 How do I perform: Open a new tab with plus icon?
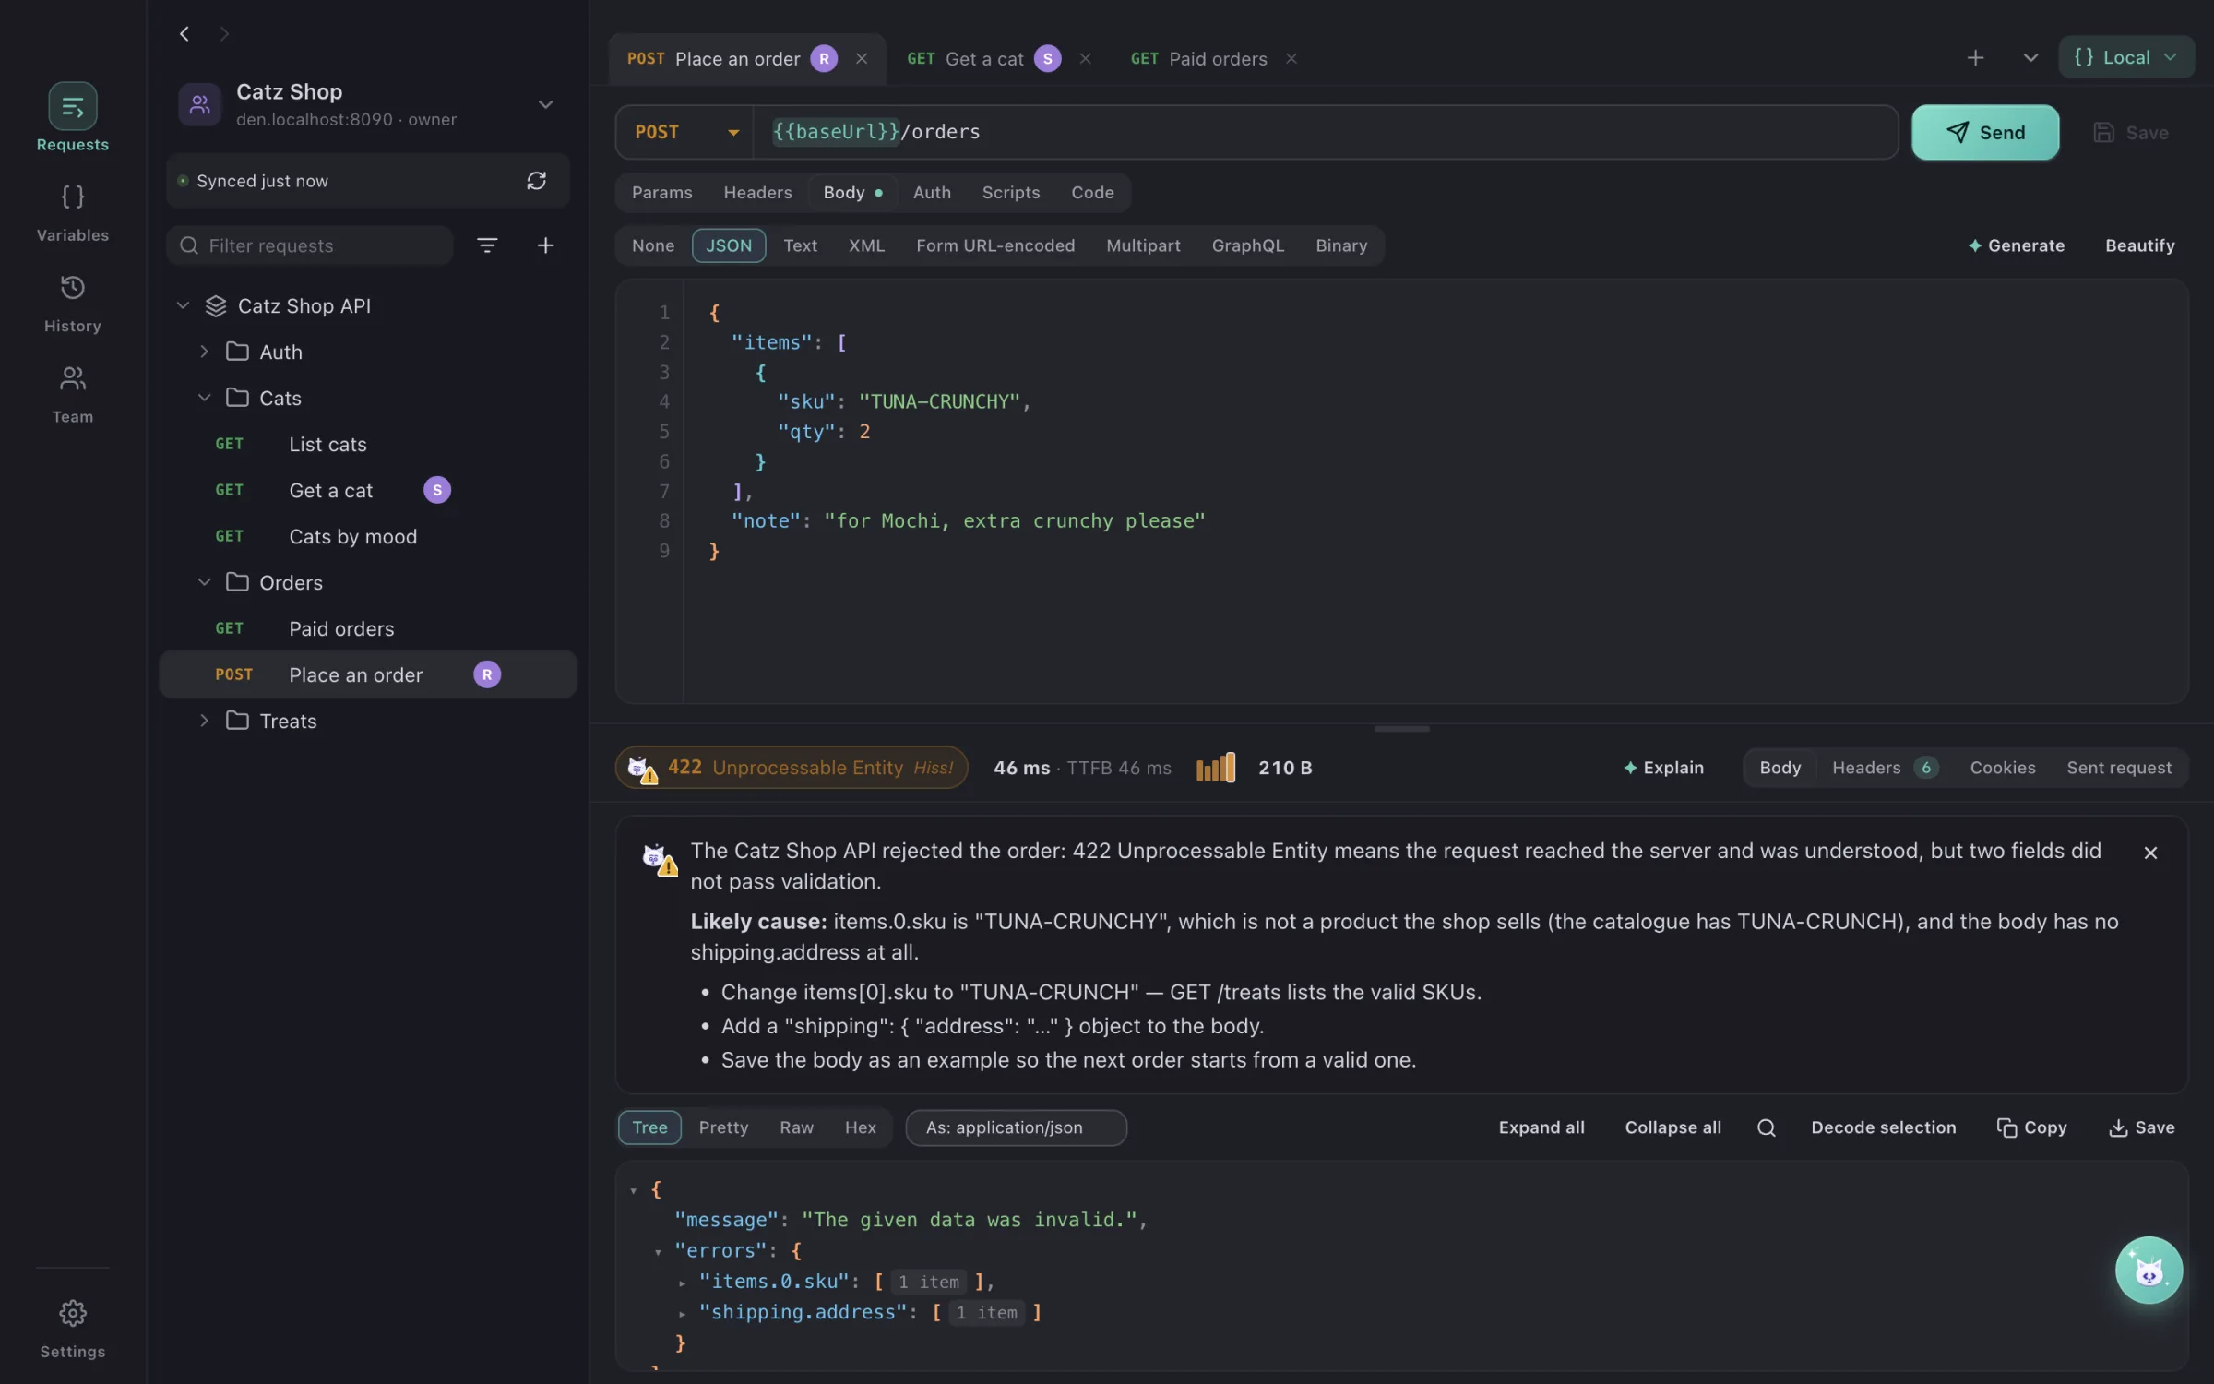1975,58
